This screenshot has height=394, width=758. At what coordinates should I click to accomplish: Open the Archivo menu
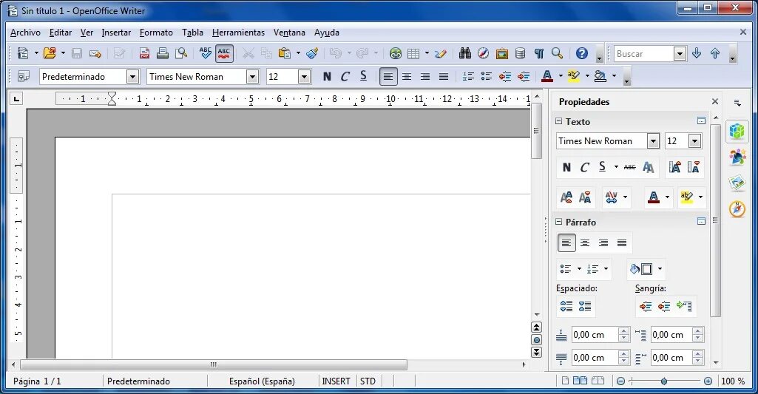(25, 33)
